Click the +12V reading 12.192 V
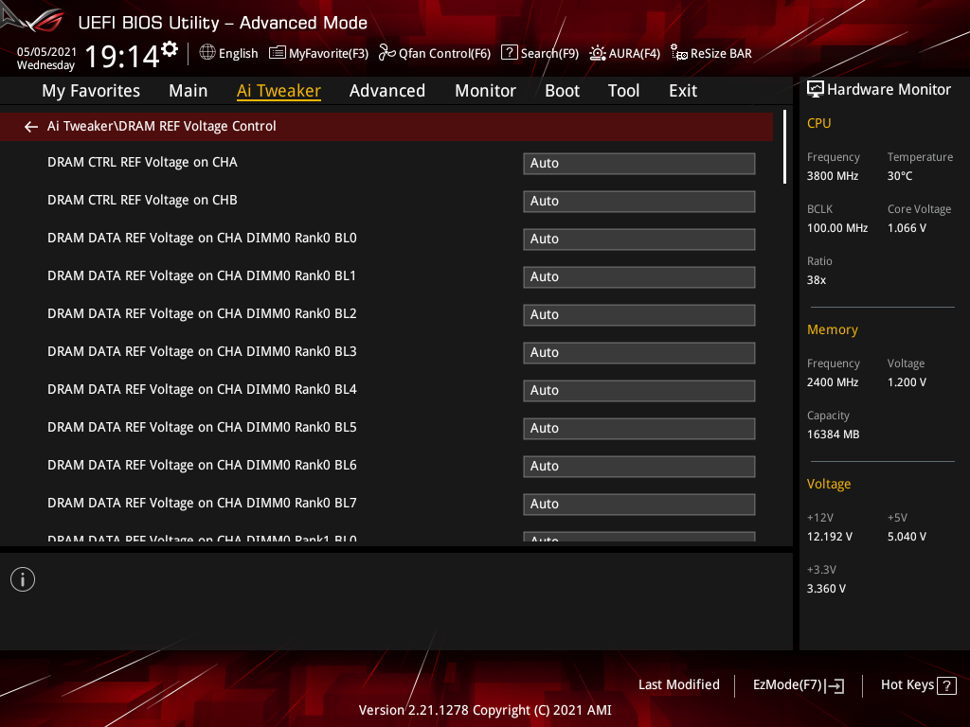This screenshot has width=970, height=727. click(829, 537)
